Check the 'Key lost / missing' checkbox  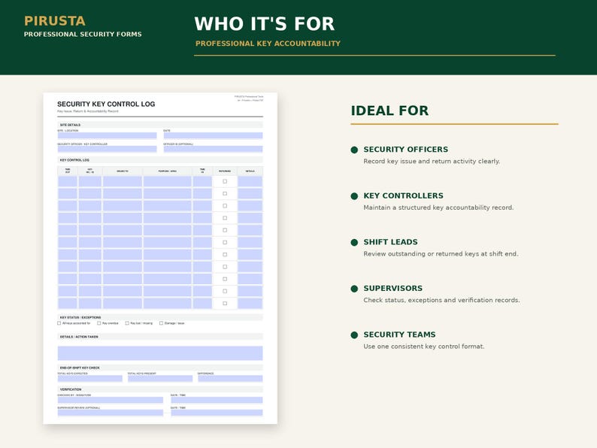[127, 323]
